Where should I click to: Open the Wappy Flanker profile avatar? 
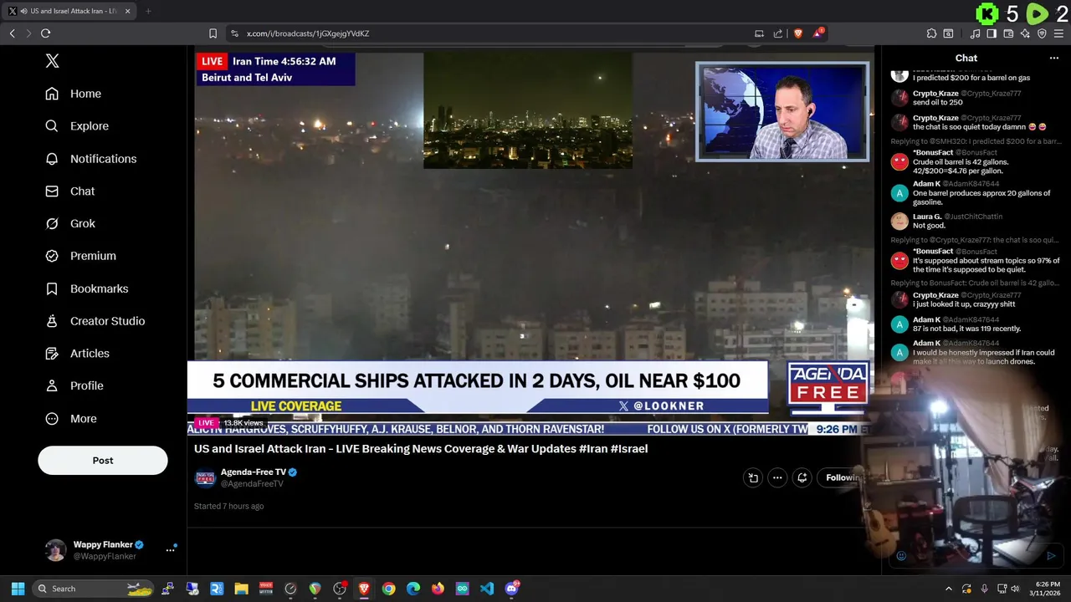(55, 550)
